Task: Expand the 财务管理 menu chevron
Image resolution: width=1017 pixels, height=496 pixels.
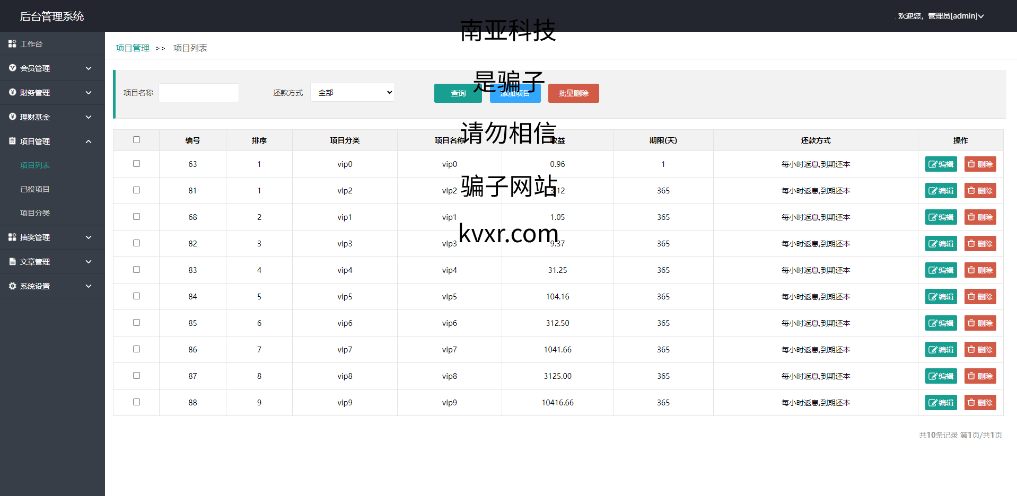Action: (x=89, y=93)
